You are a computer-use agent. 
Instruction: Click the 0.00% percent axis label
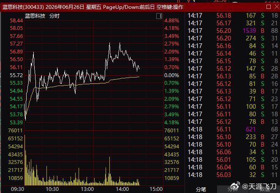[171, 75]
